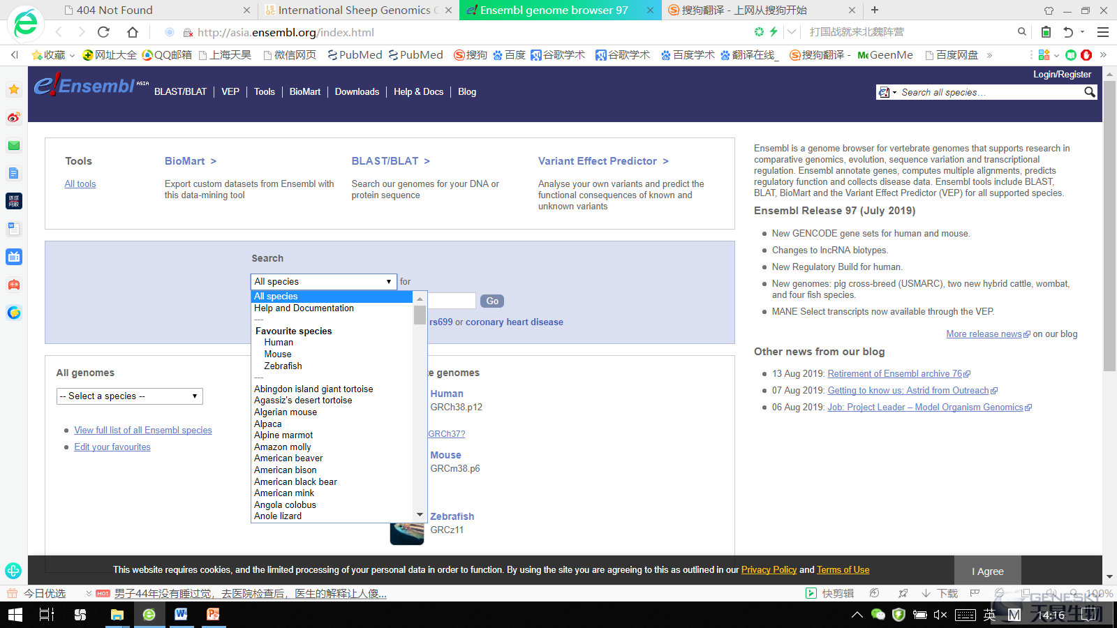Screen dimensions: 1117x628
Task: Click the Go search button
Action: click(492, 301)
